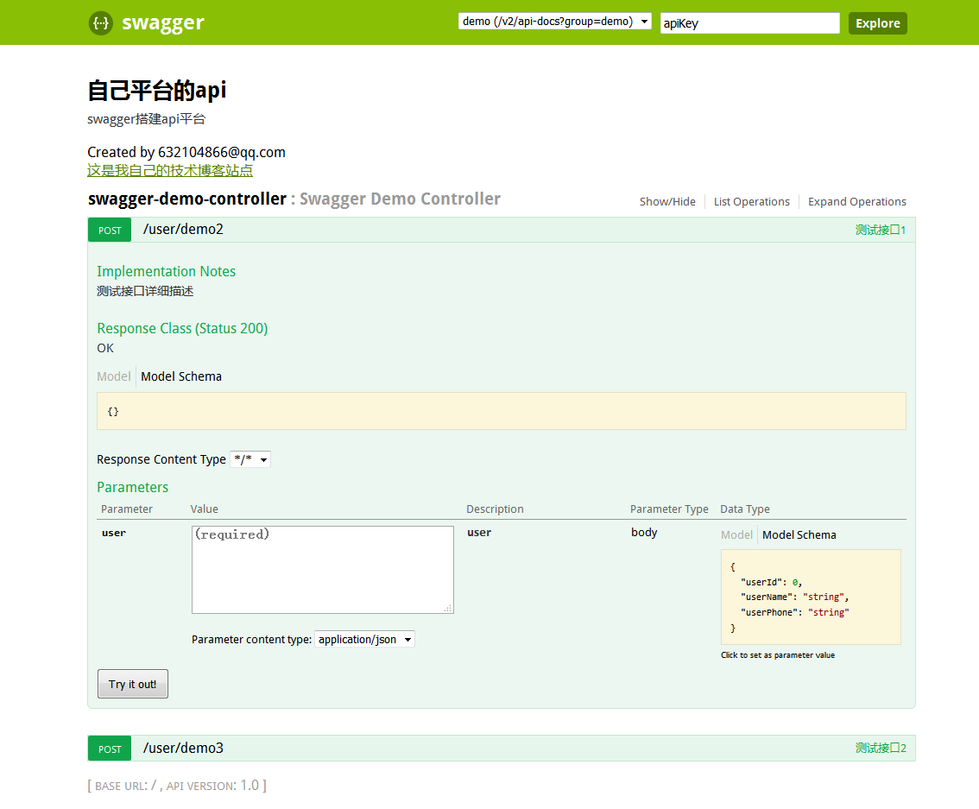Open Response Content Type dropdown
The width and height of the screenshot is (979, 809).
pos(249,459)
